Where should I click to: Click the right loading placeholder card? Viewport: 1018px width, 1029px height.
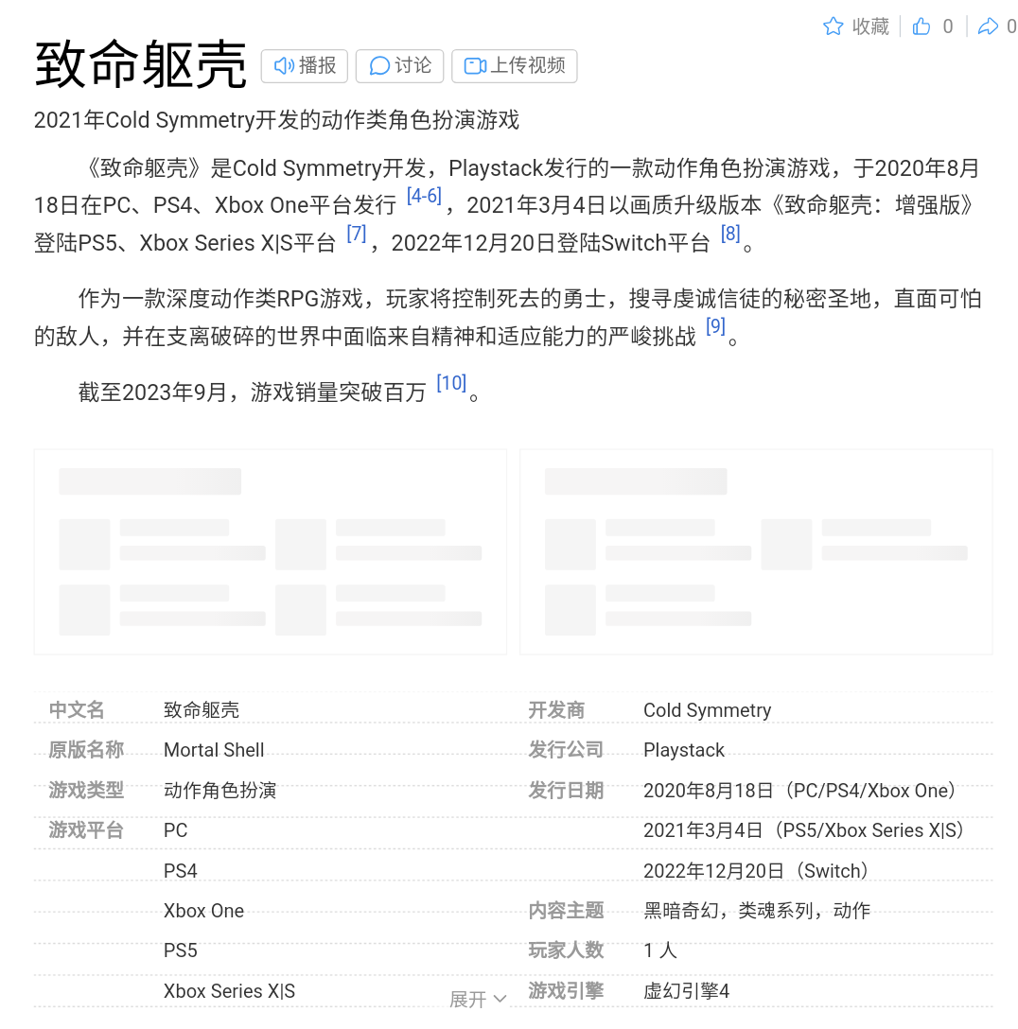pyautogui.click(x=756, y=552)
